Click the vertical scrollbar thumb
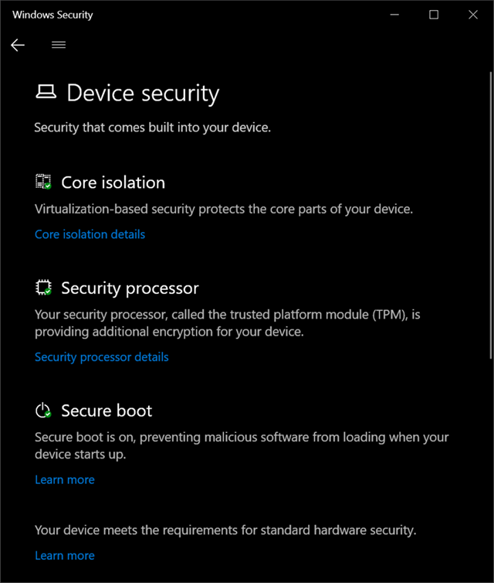Viewport: 494px width, 583px height. point(491,215)
